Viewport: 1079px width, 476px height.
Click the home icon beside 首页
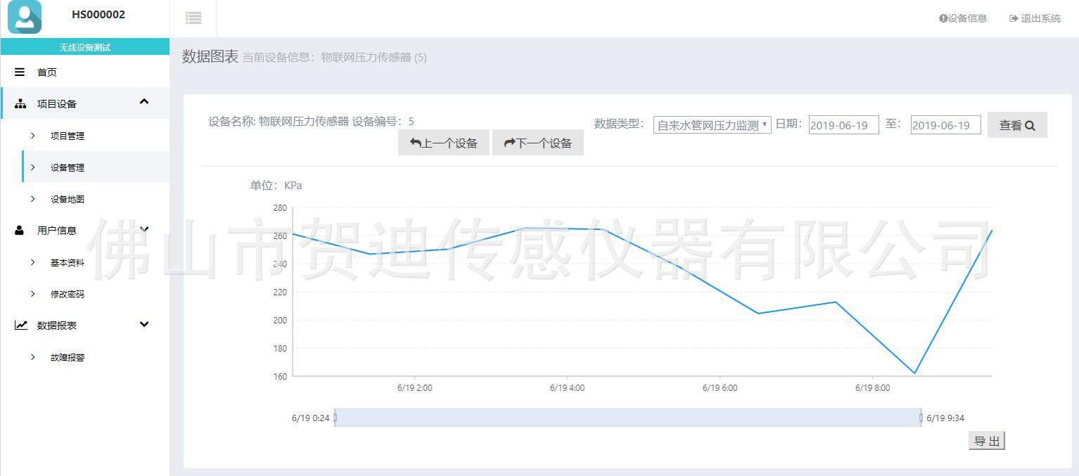20,72
